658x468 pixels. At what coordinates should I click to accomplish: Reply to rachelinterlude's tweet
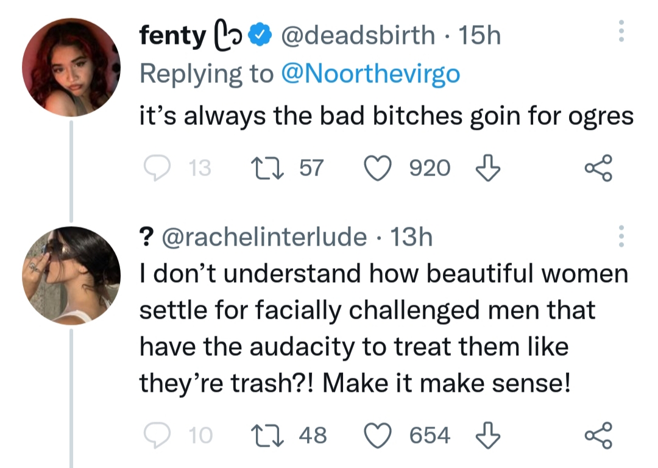coord(157,435)
